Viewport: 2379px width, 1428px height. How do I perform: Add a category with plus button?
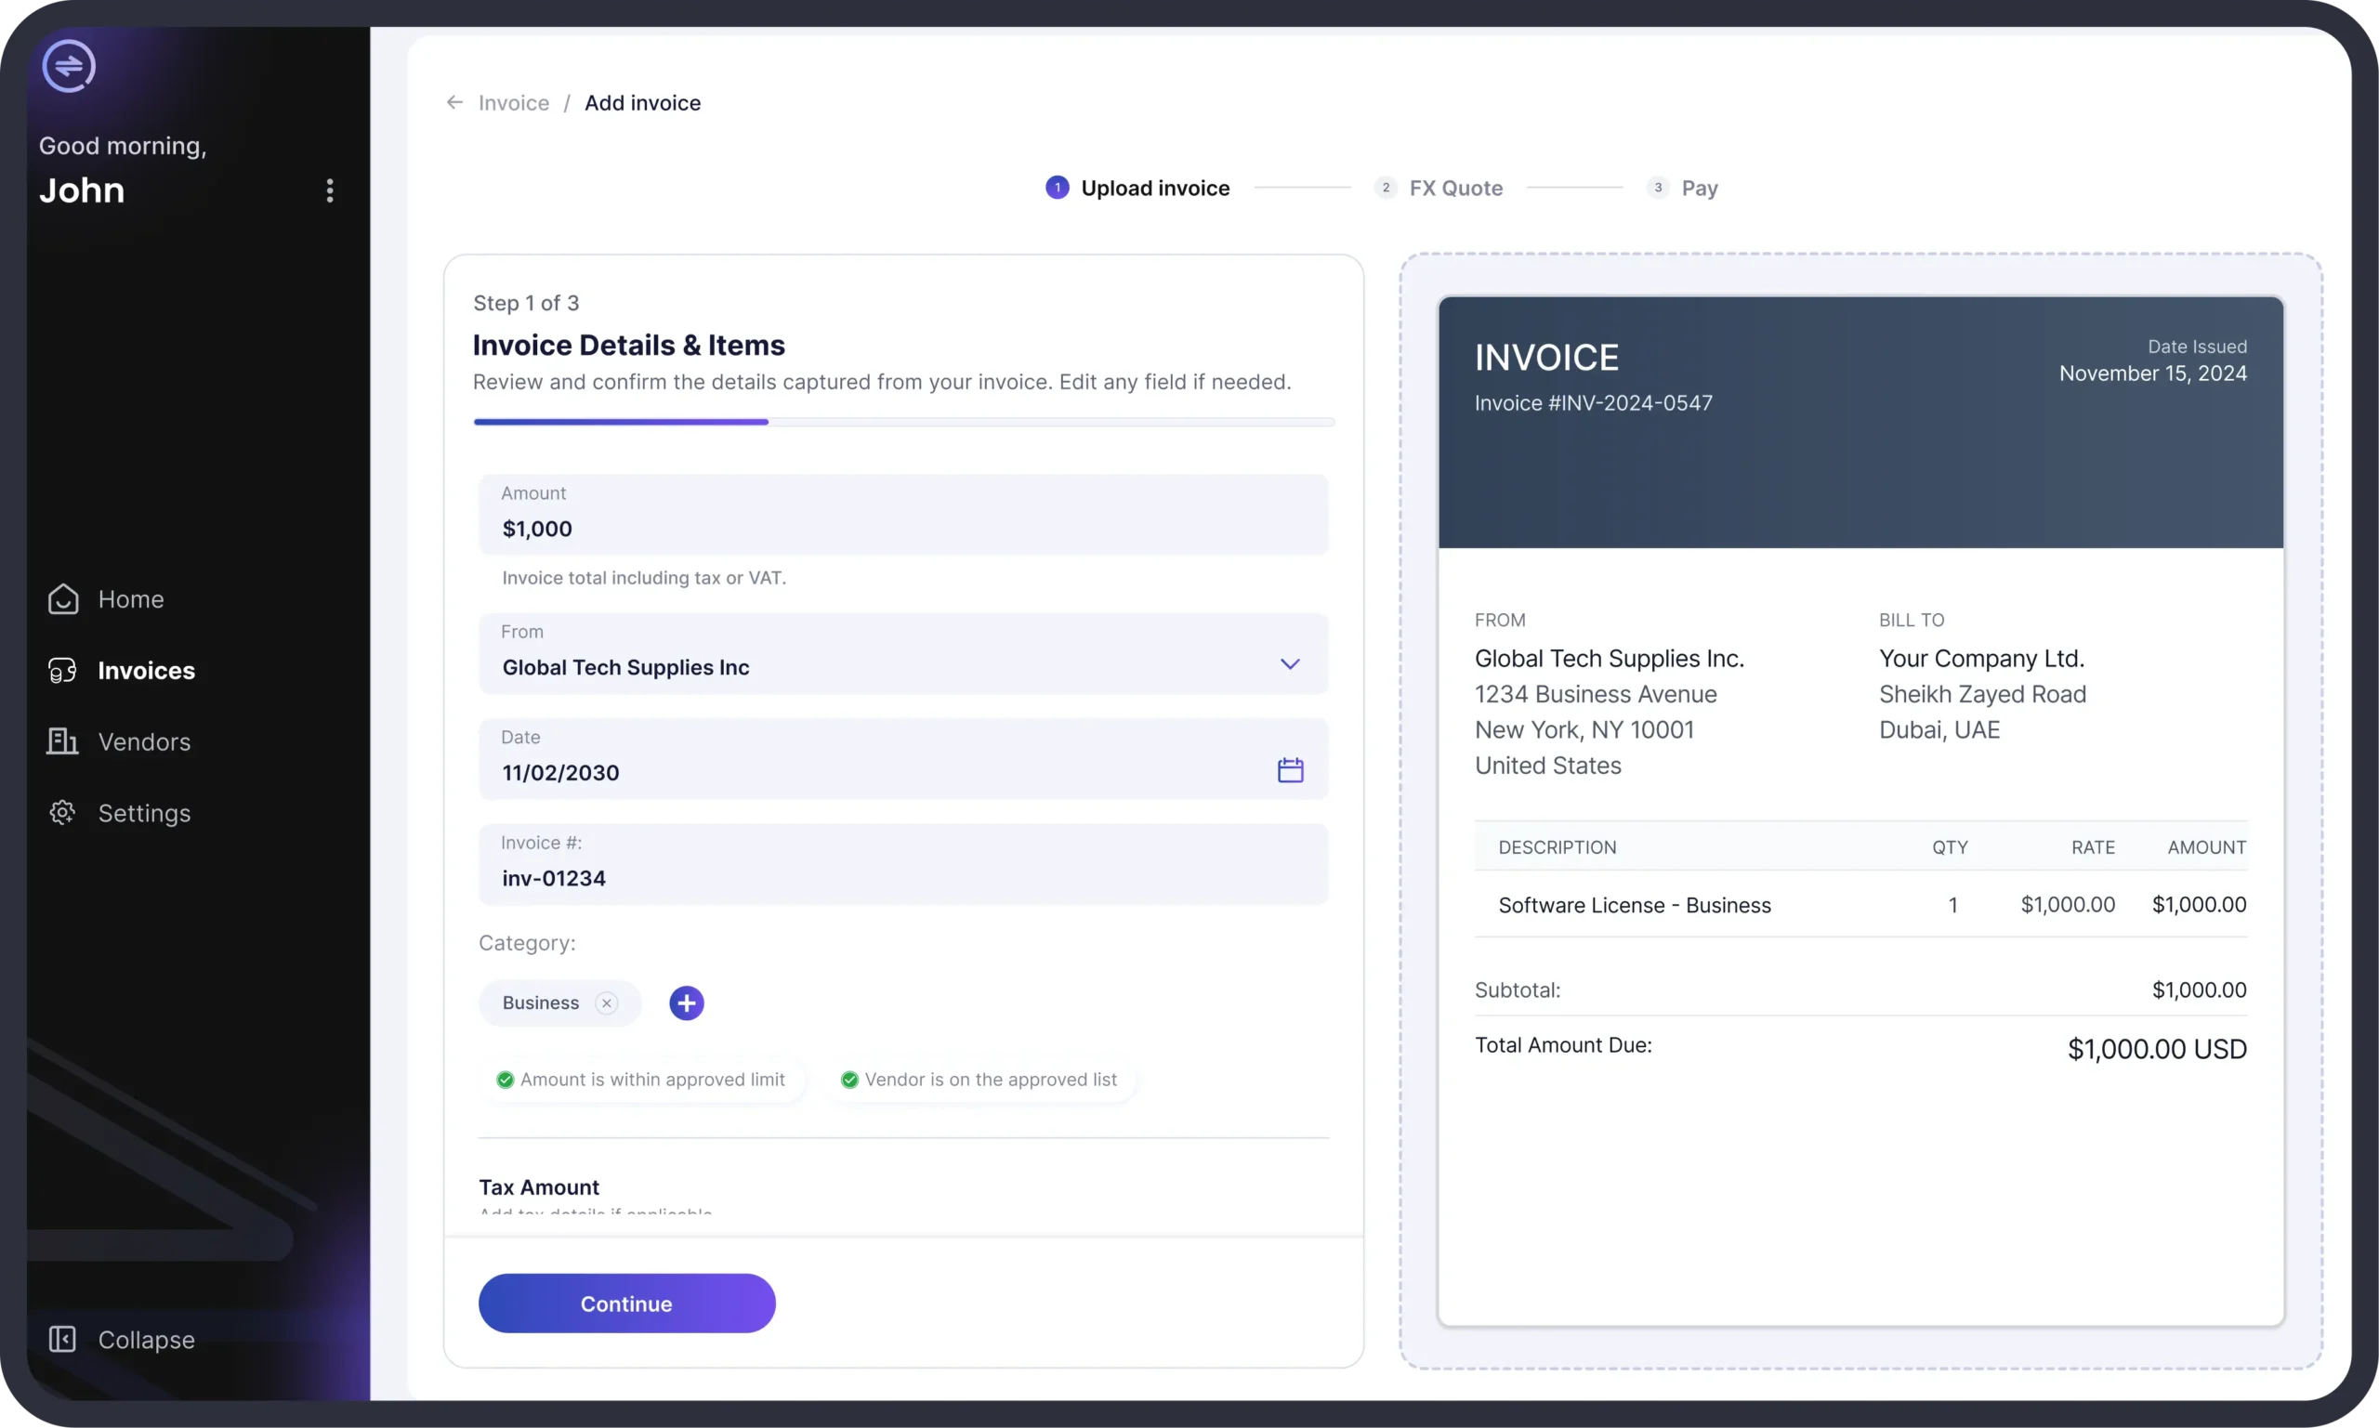tap(686, 1002)
